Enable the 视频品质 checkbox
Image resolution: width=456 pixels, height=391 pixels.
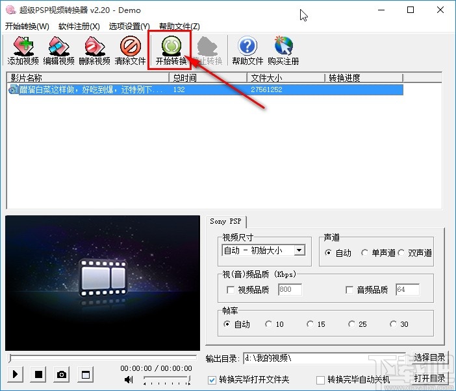[231, 290]
